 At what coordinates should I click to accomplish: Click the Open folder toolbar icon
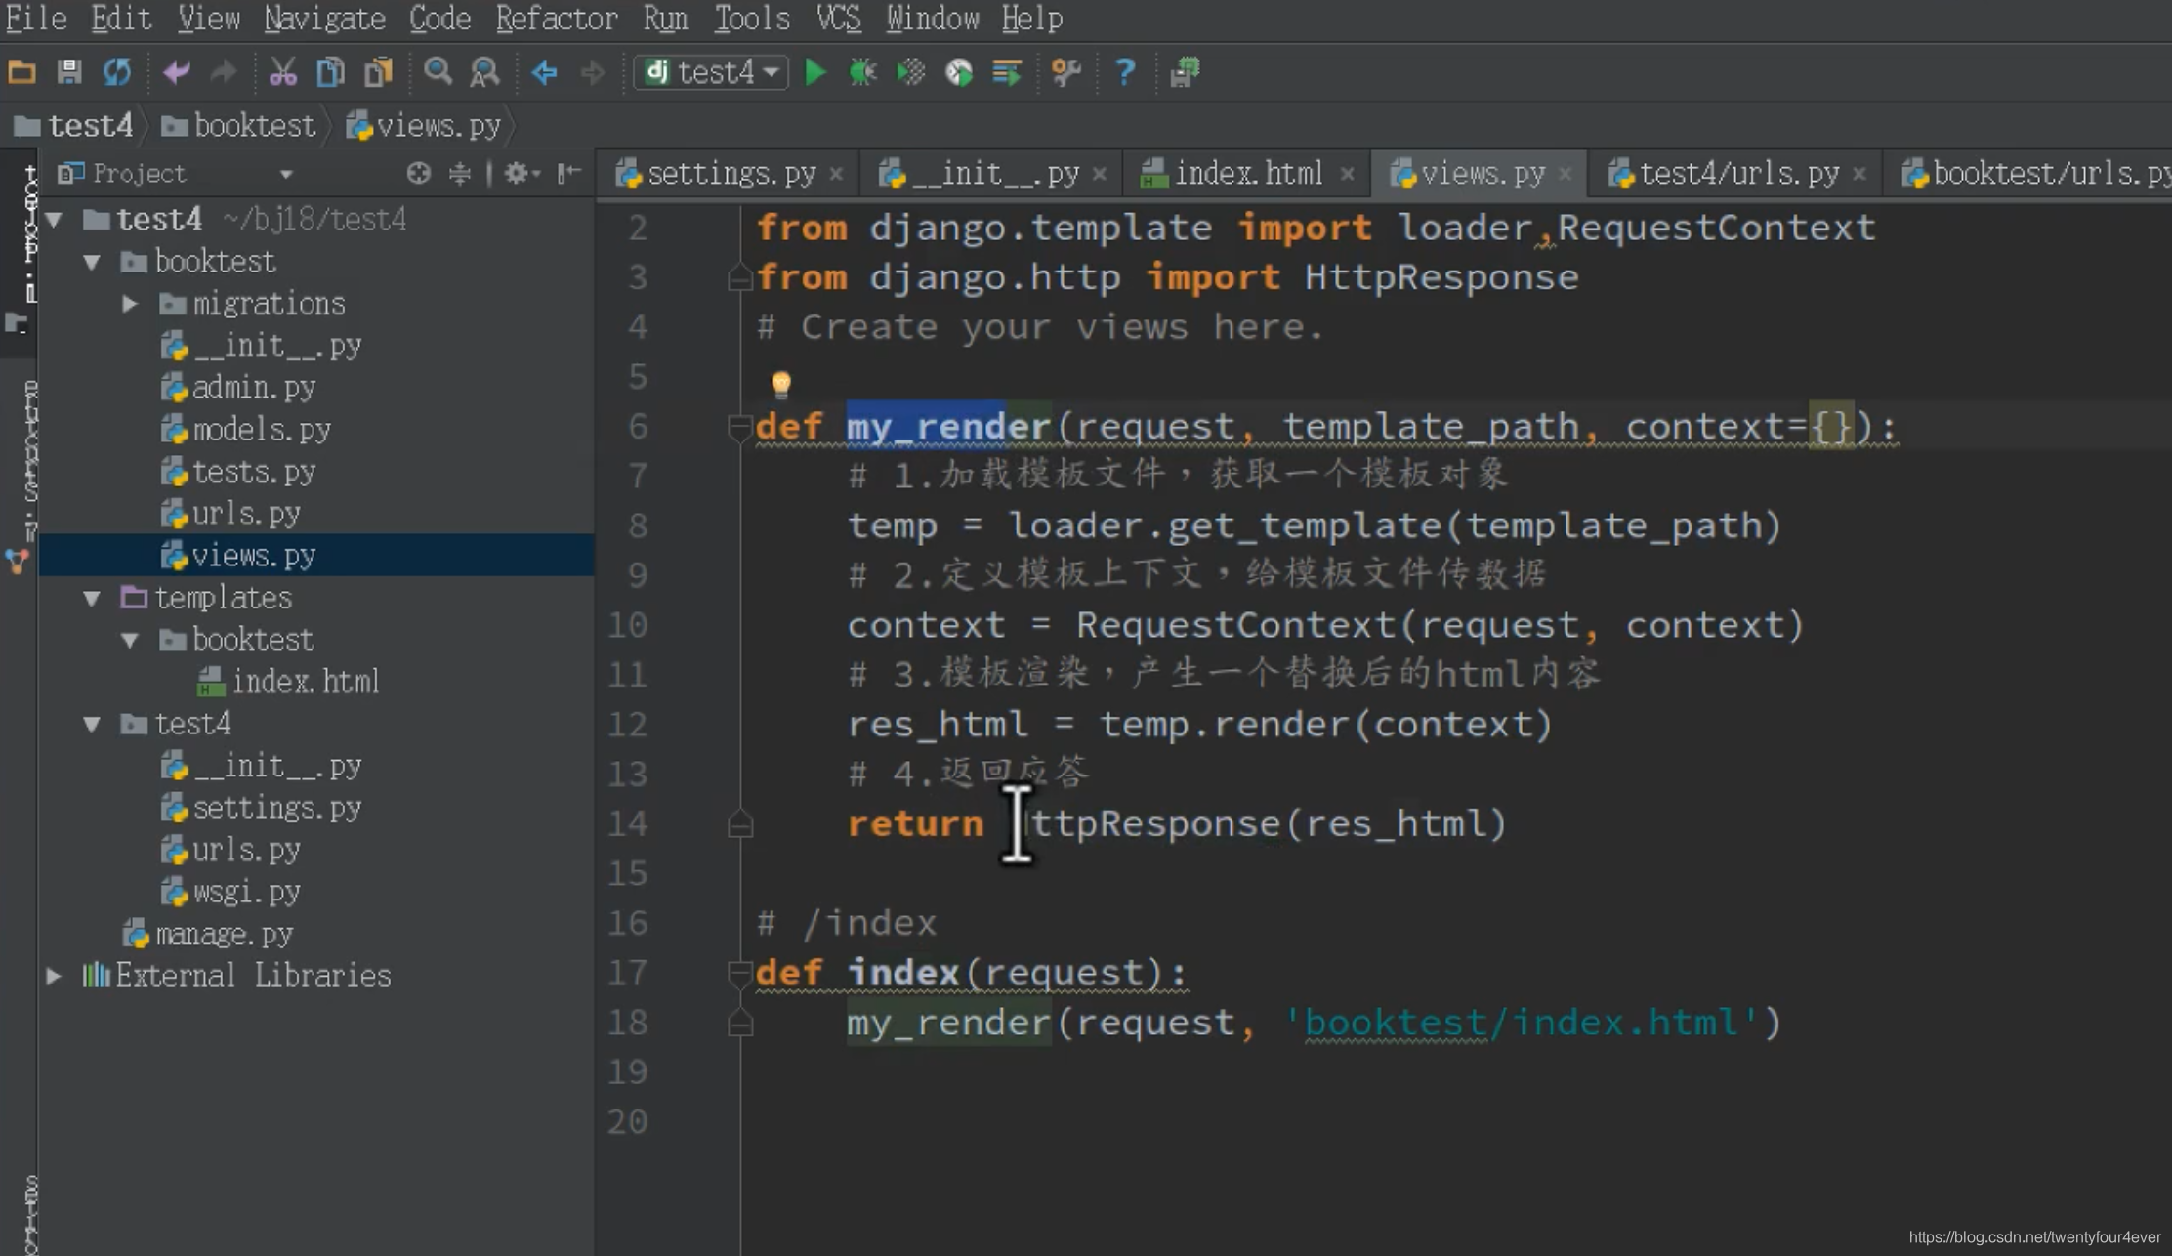[x=21, y=72]
